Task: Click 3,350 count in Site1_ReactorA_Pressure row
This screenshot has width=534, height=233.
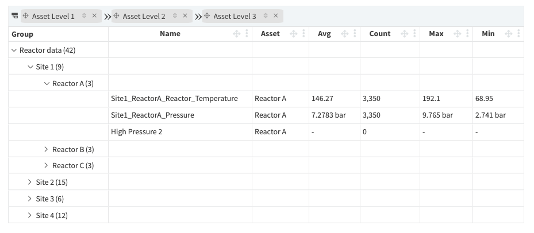Action: pyautogui.click(x=371, y=115)
